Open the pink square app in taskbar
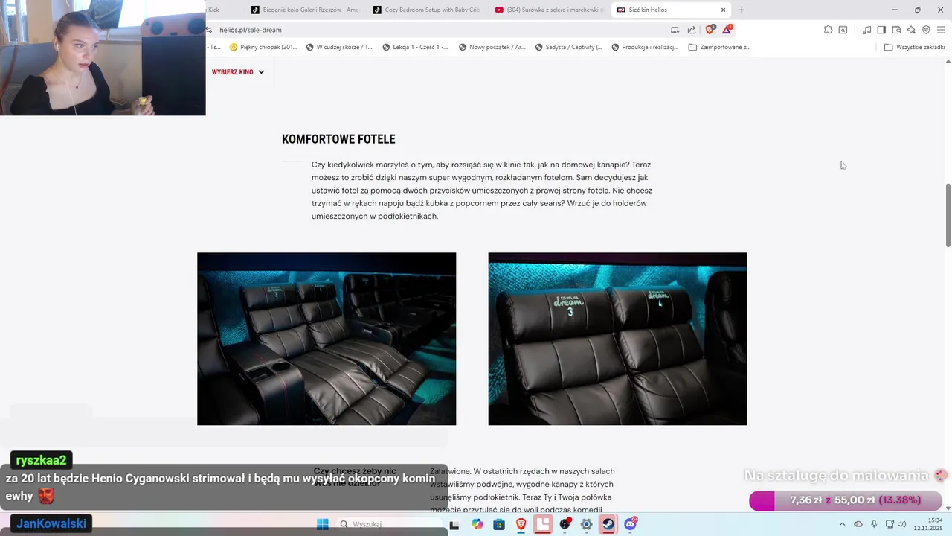Image resolution: width=952 pixels, height=536 pixels. [x=543, y=524]
